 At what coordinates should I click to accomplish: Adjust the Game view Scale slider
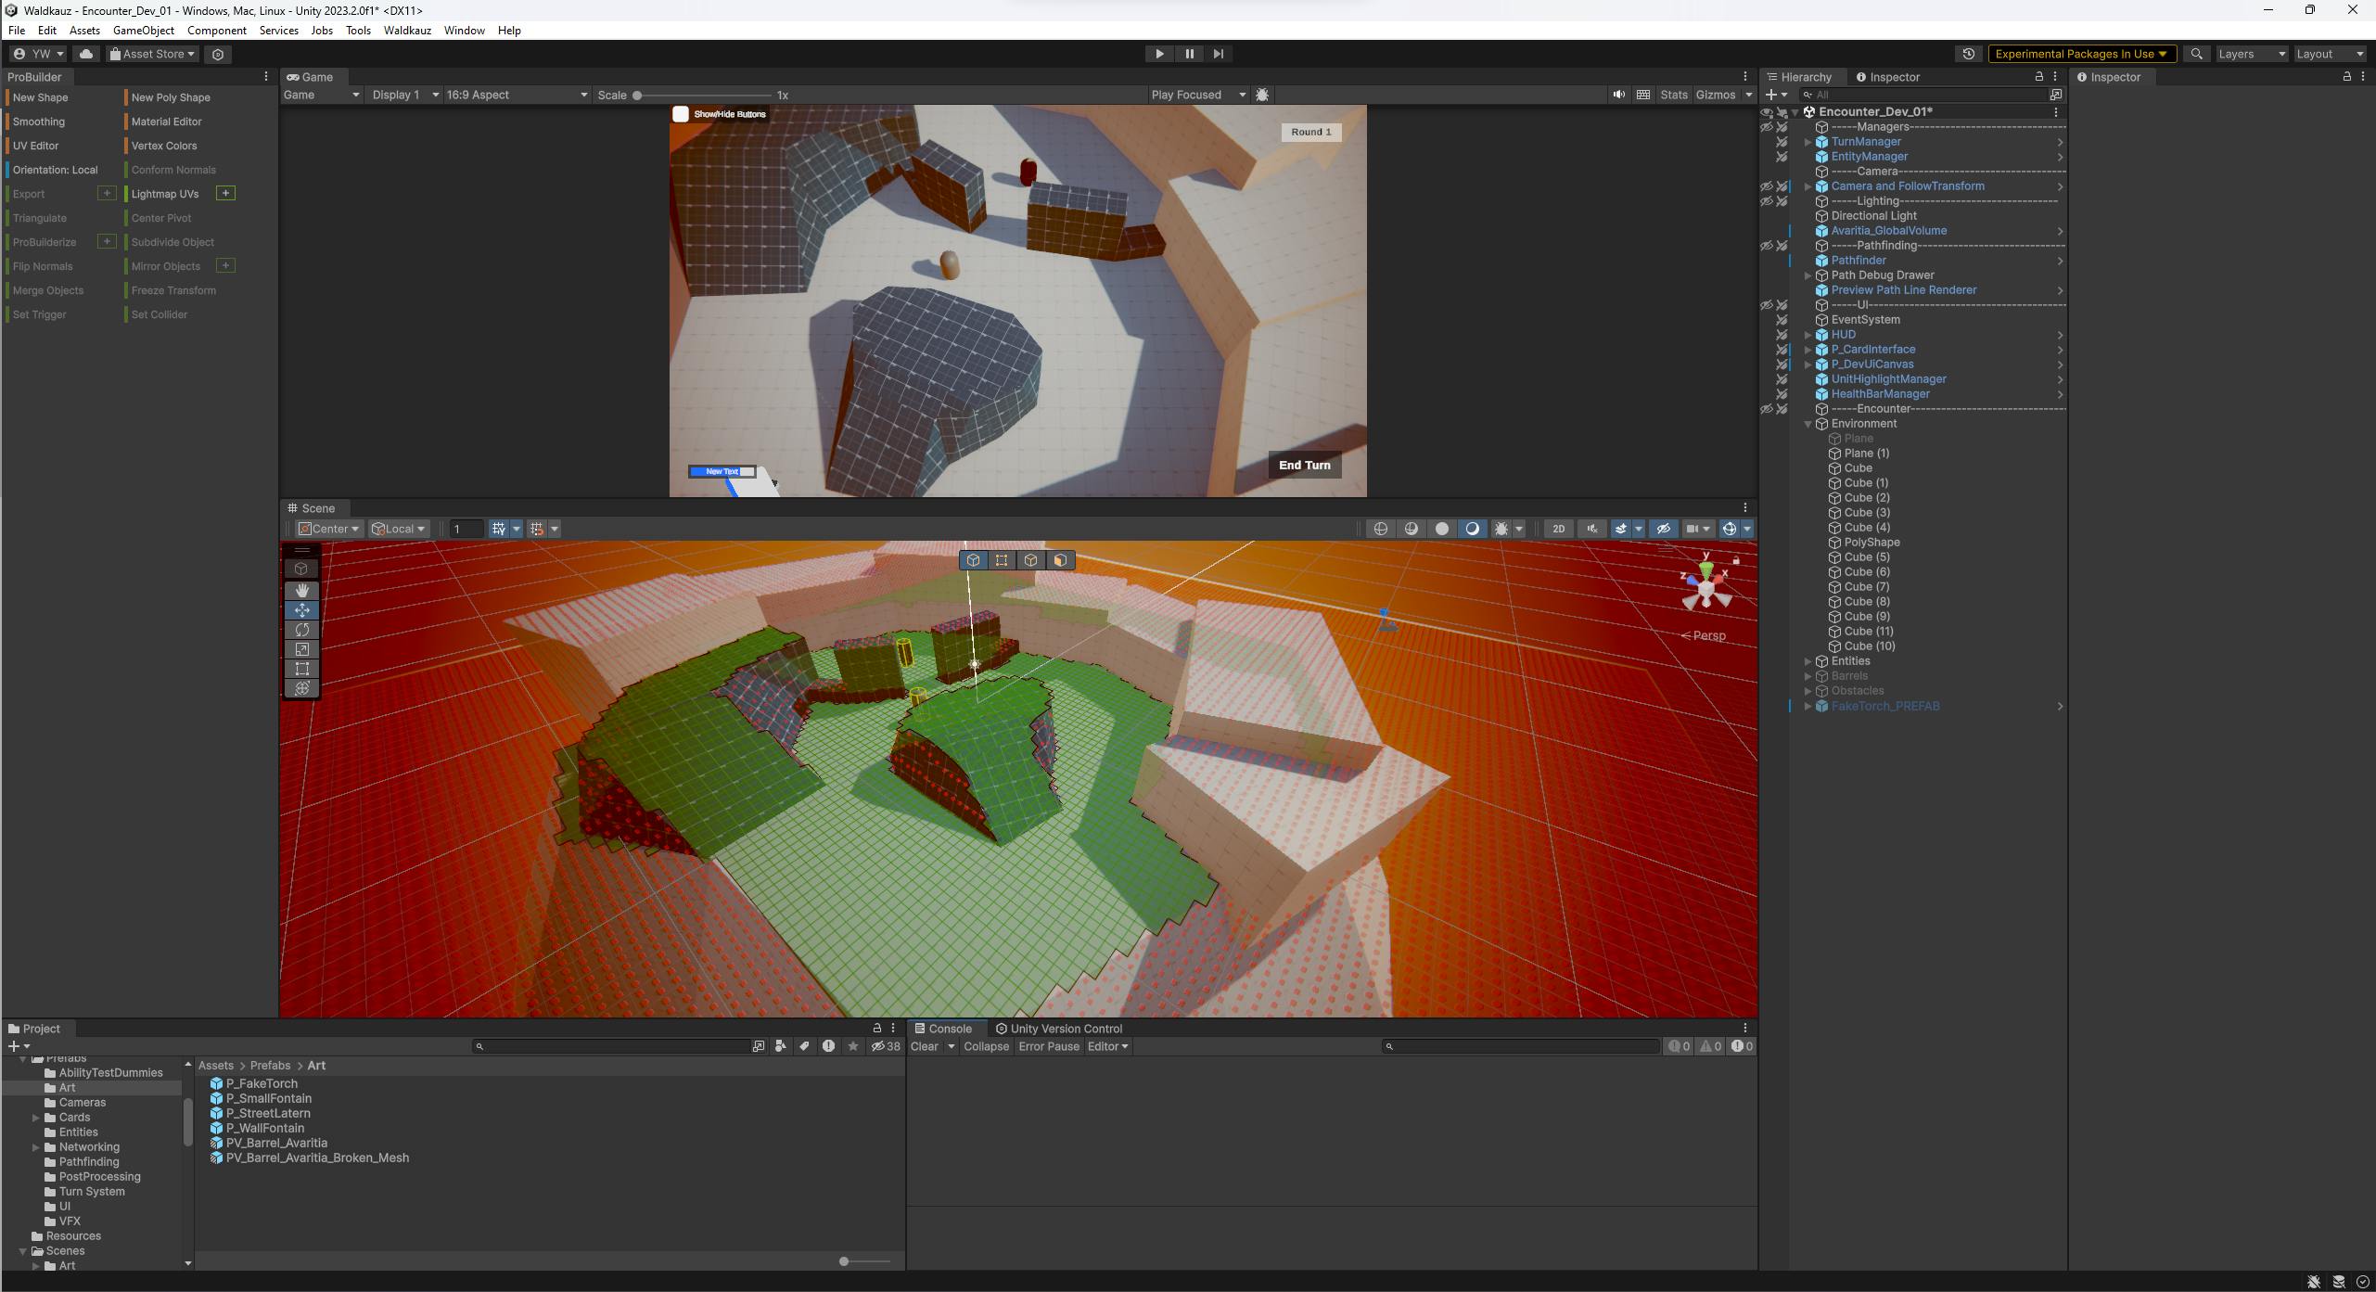pos(705,95)
